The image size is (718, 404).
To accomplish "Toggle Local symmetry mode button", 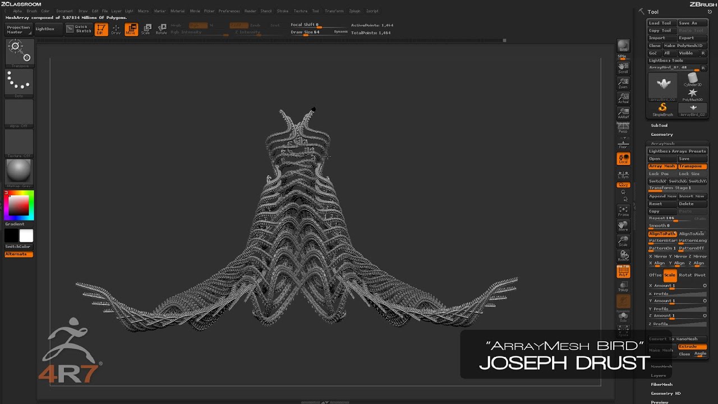I will [x=623, y=159].
